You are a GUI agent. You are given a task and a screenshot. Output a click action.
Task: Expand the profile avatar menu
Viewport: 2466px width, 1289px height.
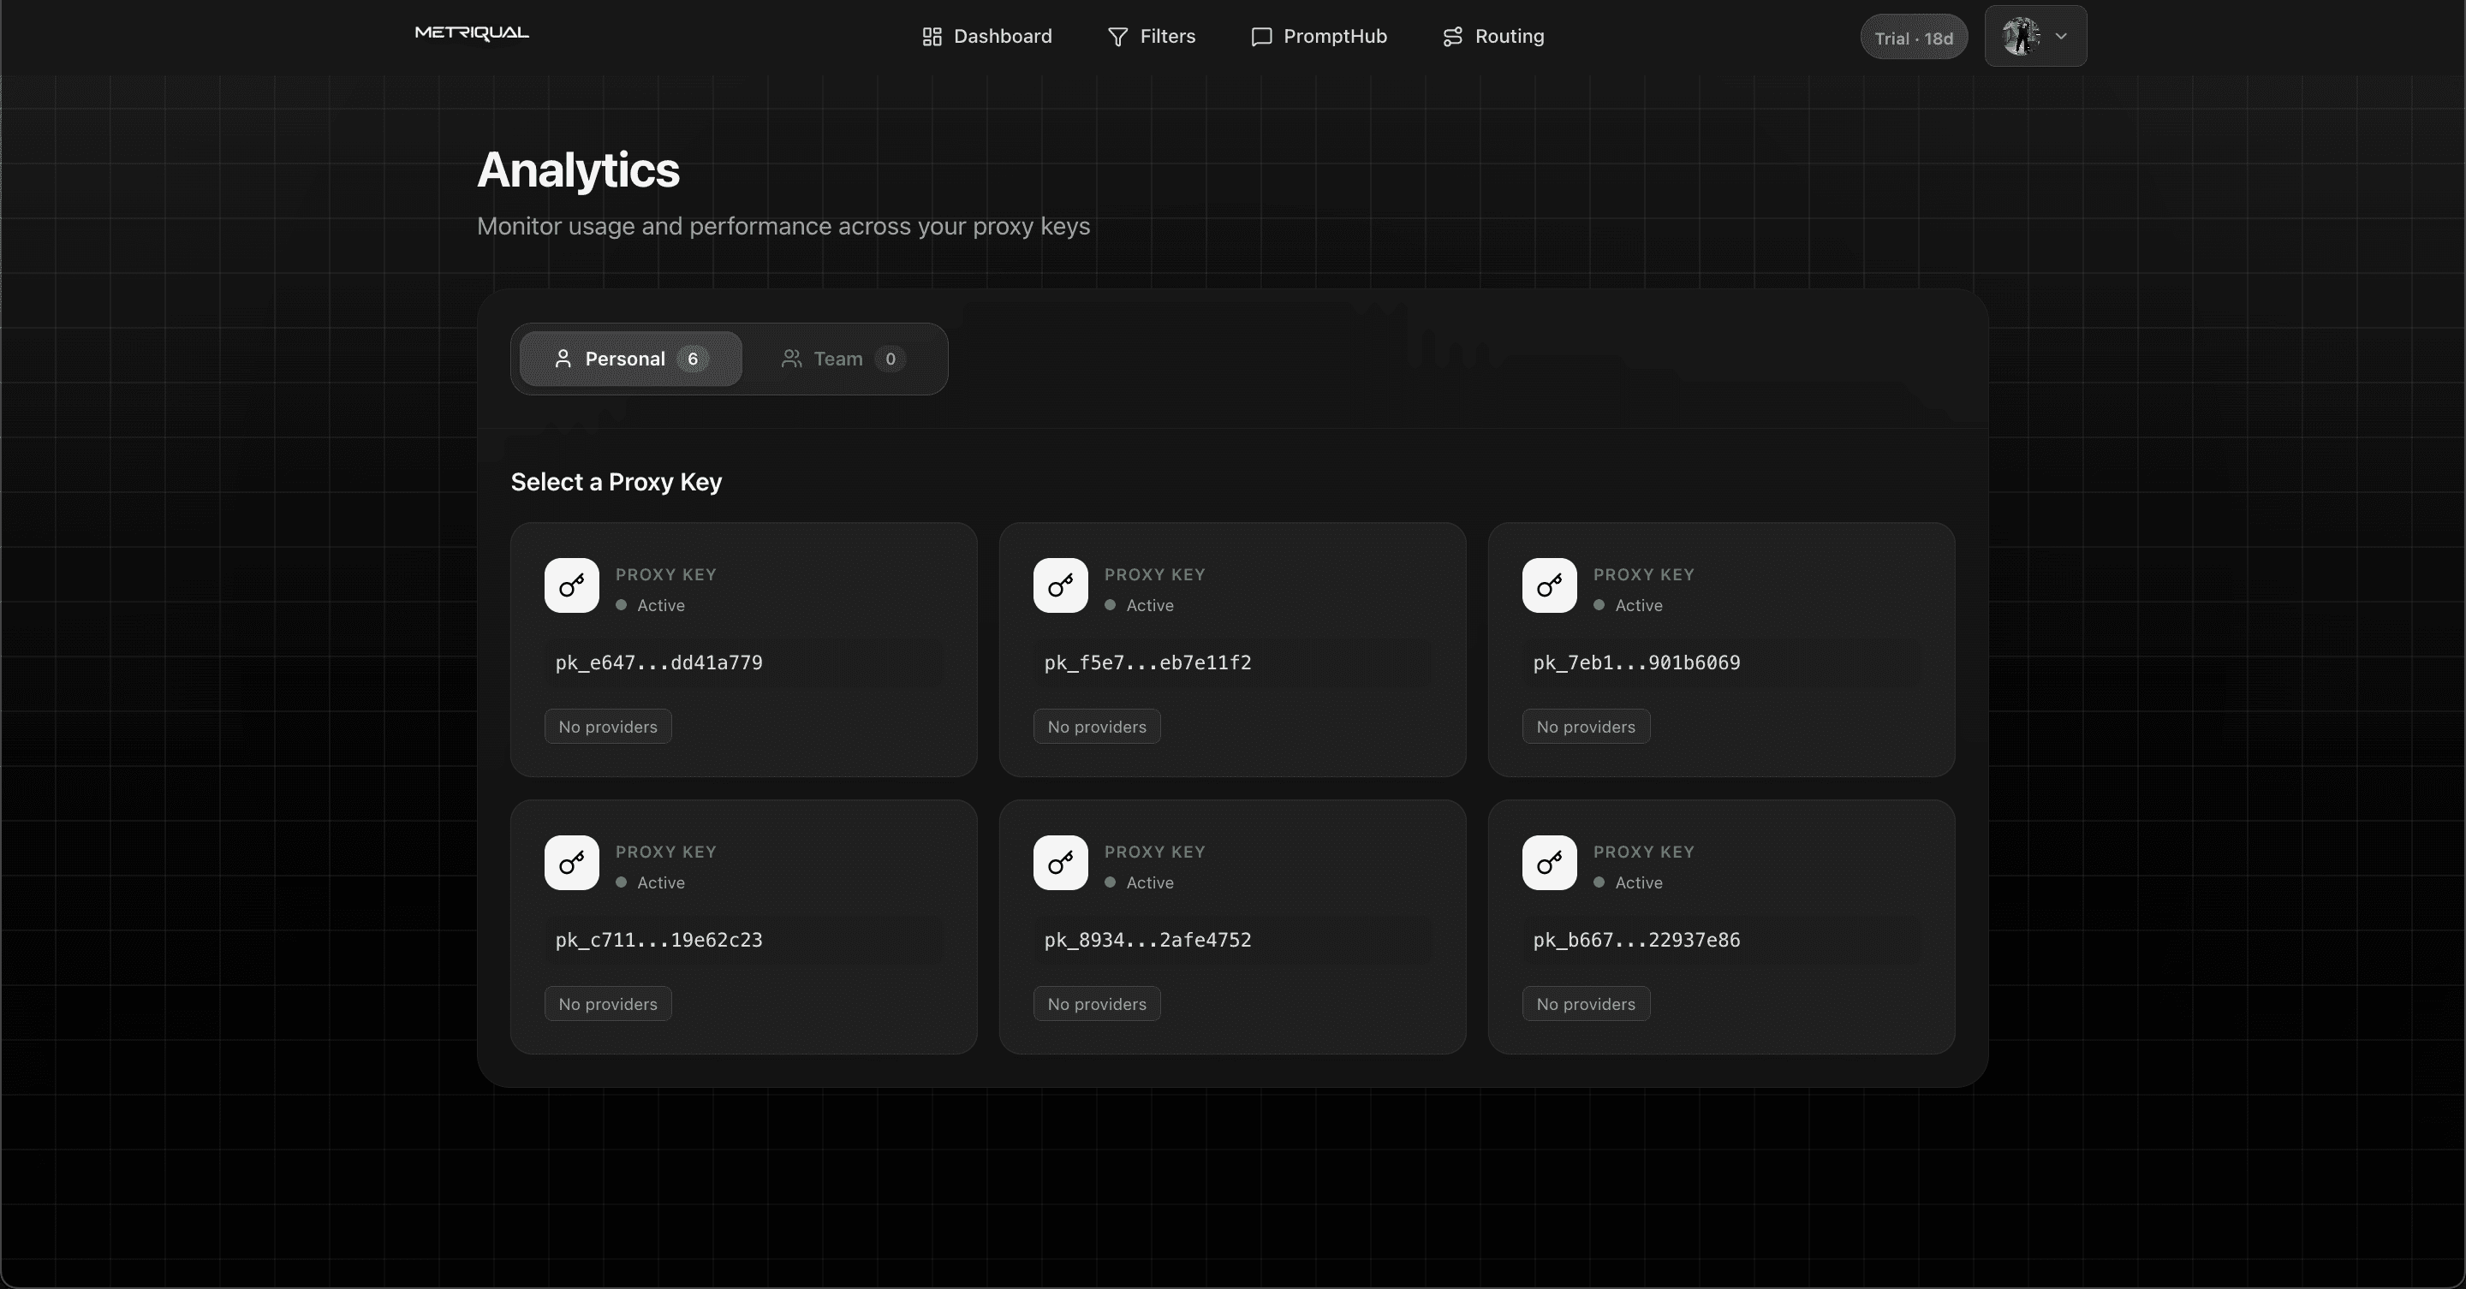coord(2022,38)
